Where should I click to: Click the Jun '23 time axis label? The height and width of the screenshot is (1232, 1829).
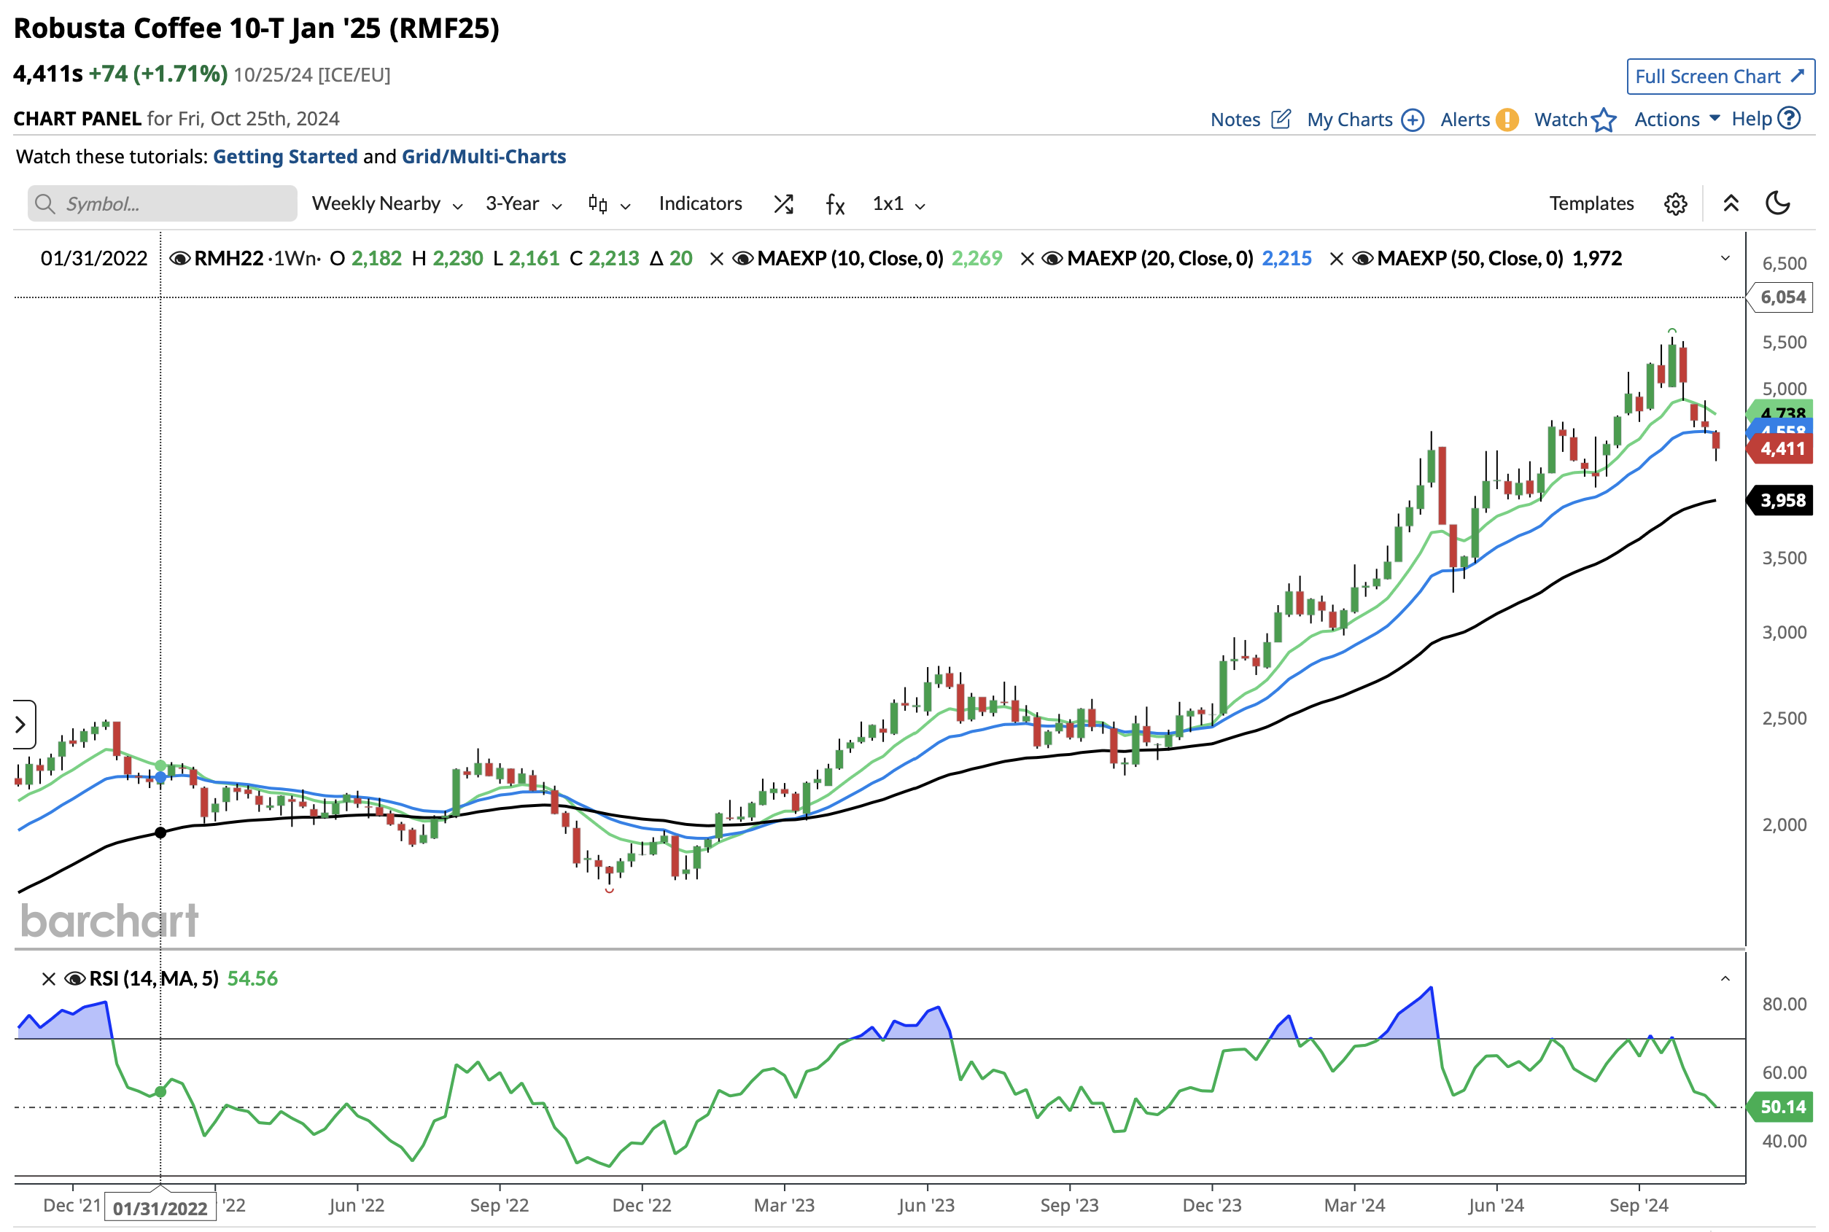click(927, 1205)
